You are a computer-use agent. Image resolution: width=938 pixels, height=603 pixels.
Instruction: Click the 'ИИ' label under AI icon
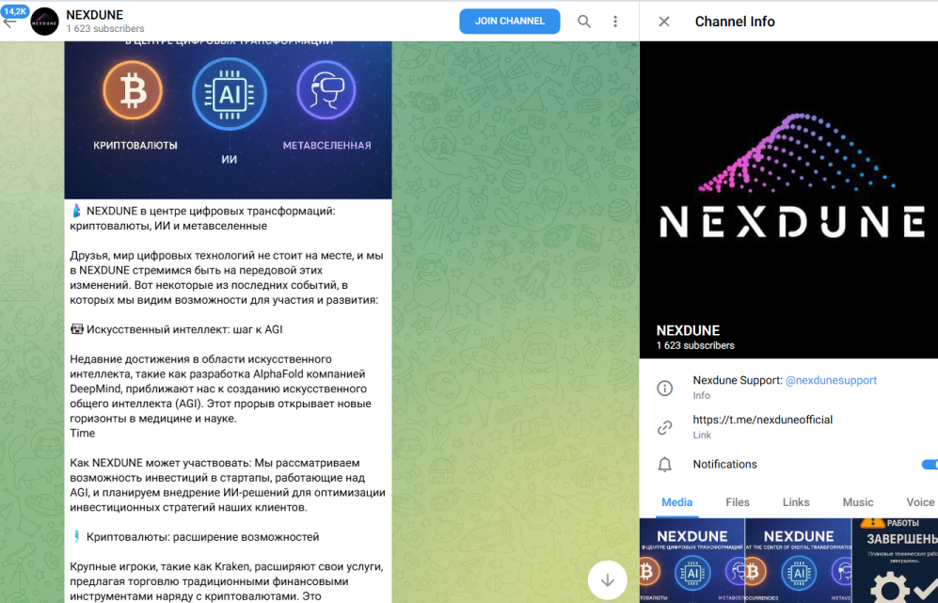click(x=230, y=160)
